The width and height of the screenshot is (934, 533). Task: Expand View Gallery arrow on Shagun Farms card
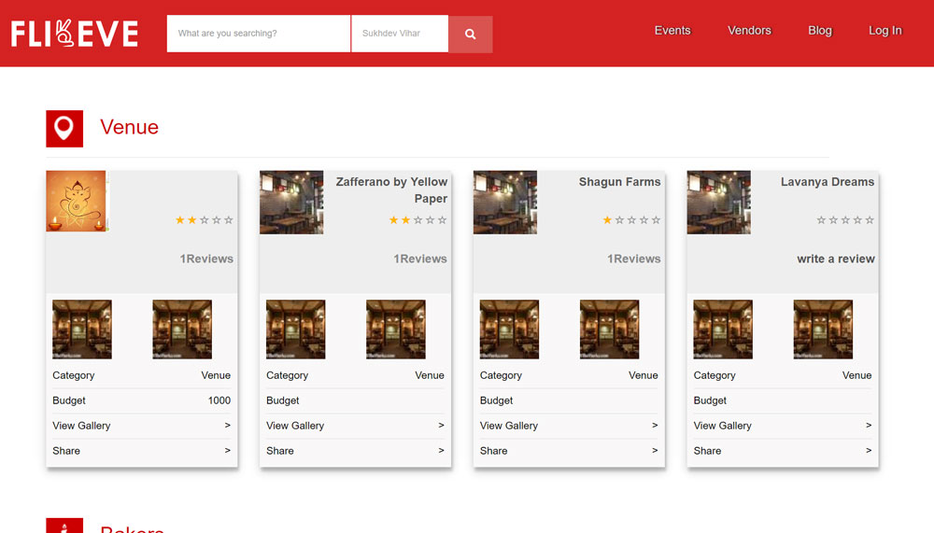655,426
